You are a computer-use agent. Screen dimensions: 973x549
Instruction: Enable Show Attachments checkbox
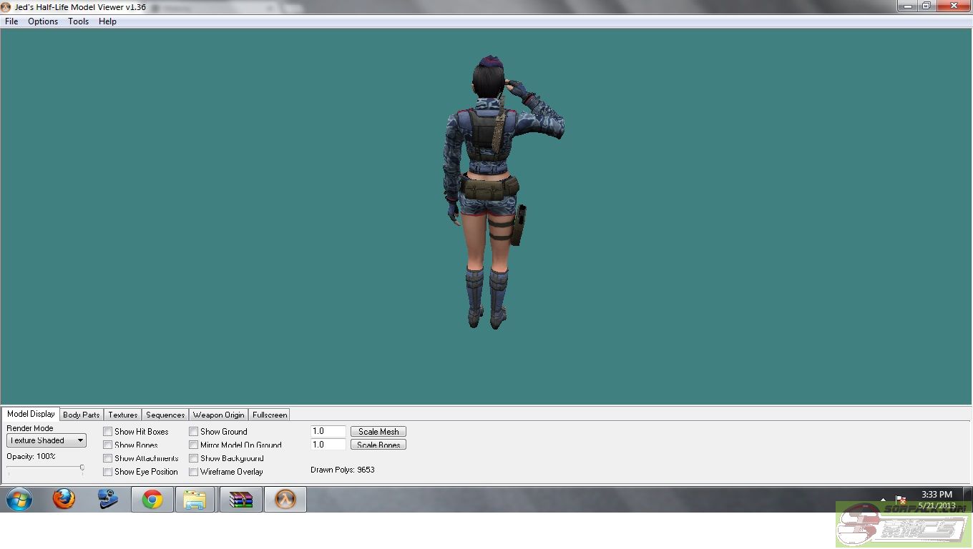(108, 458)
